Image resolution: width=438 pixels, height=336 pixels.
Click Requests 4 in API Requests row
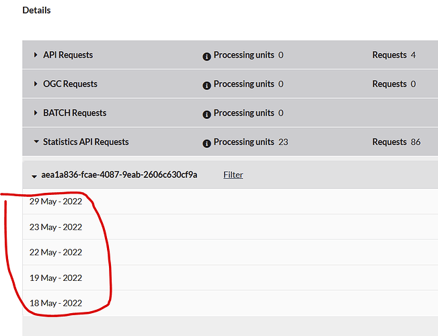coord(394,55)
